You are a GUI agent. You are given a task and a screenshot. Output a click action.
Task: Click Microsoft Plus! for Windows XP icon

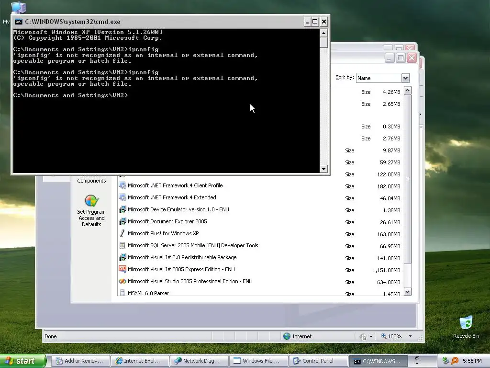pyautogui.click(x=122, y=233)
